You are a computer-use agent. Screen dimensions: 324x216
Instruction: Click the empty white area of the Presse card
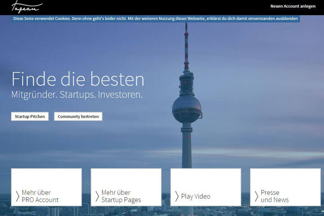(285, 179)
